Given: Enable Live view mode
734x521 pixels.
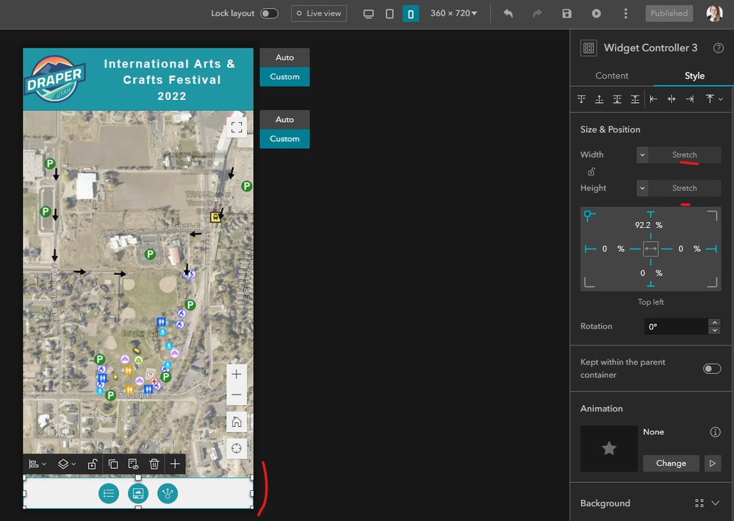Looking at the screenshot, I should pos(319,13).
